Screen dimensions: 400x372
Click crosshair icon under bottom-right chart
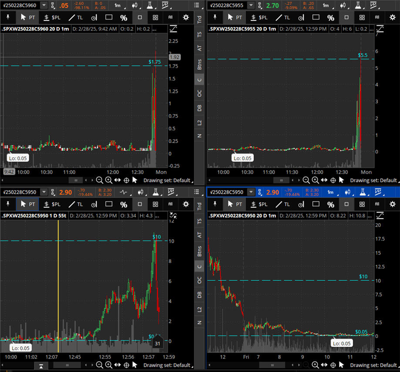[x=333, y=365]
